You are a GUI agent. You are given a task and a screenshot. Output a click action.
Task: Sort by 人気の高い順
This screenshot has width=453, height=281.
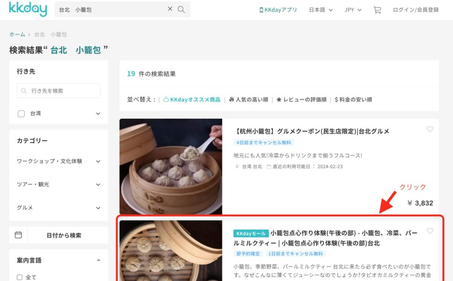click(x=248, y=100)
